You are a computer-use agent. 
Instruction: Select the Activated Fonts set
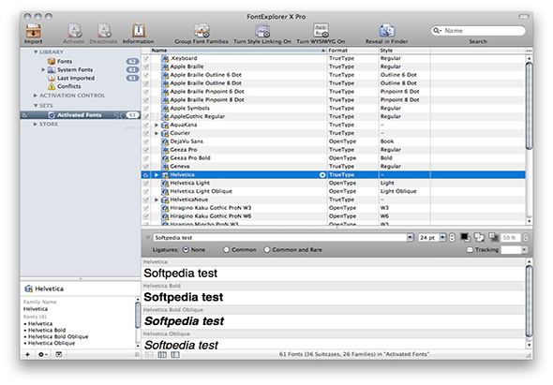[x=81, y=115]
